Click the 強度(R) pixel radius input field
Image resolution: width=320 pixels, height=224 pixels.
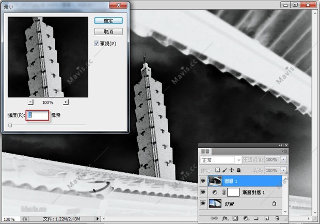[37, 115]
